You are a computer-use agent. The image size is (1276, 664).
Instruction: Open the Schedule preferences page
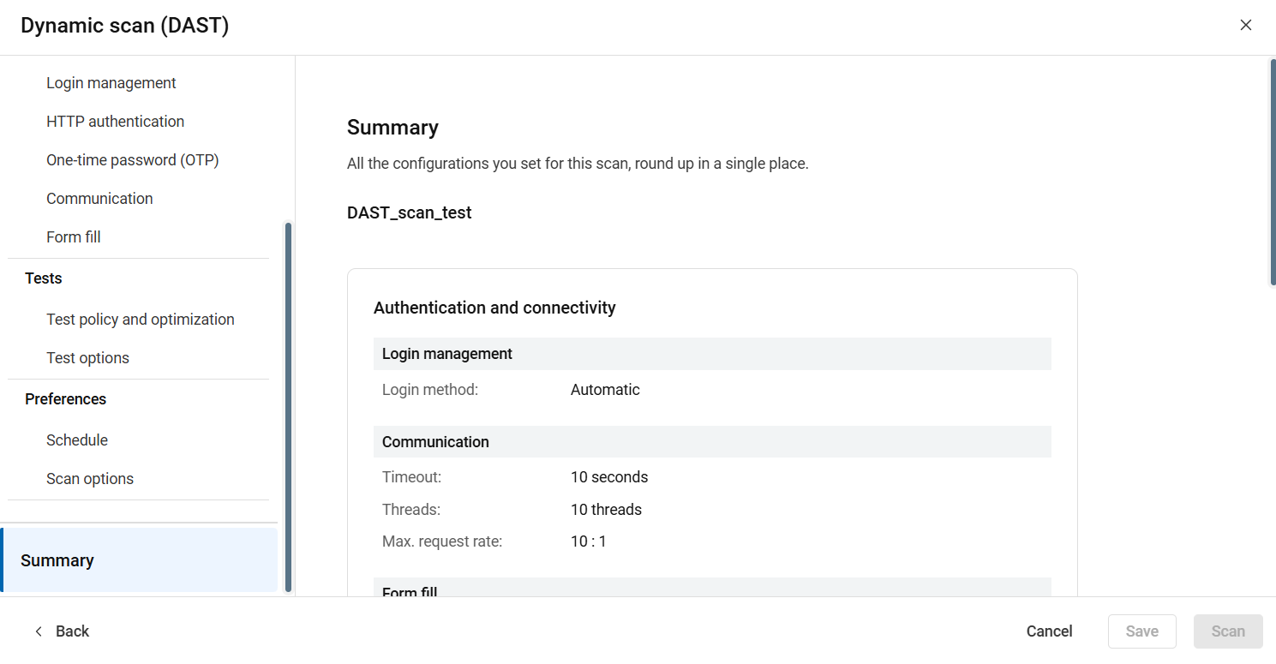[x=77, y=440]
